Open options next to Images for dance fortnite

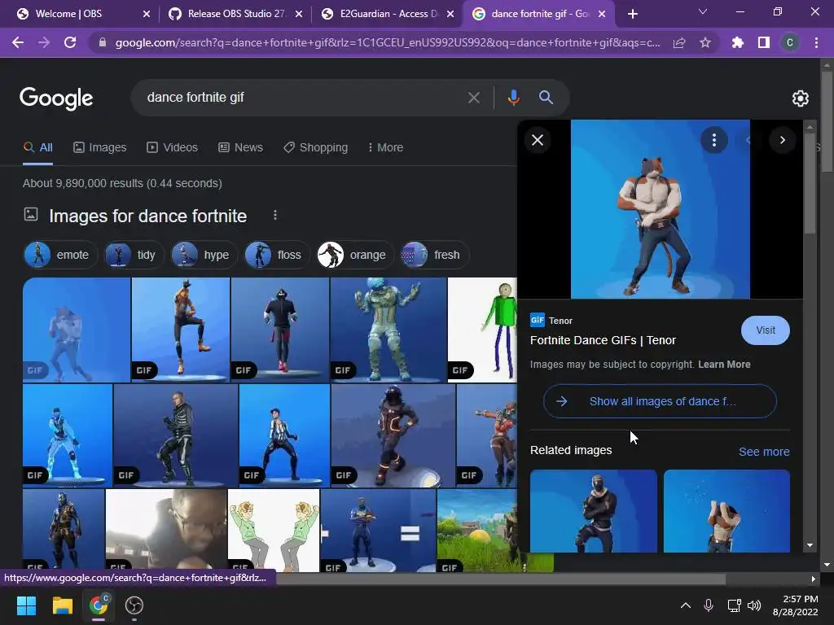pyautogui.click(x=275, y=215)
